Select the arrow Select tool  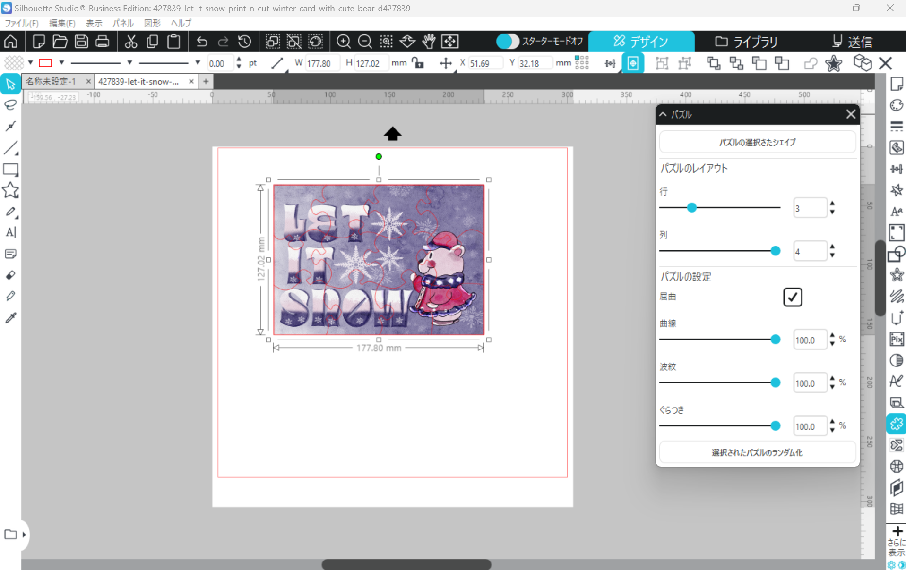10,84
